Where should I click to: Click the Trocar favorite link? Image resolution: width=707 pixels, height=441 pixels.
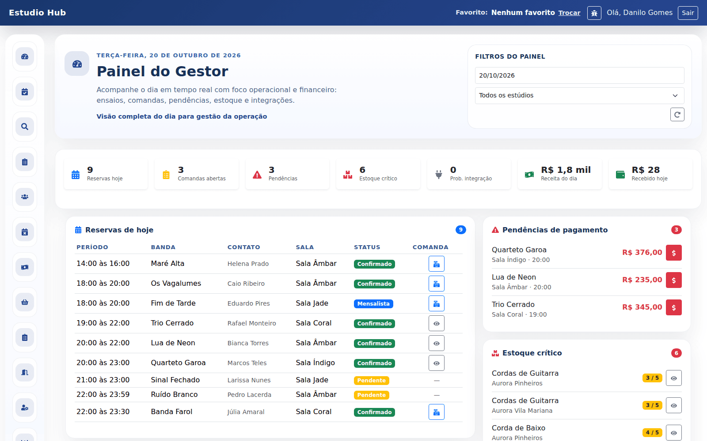(569, 13)
